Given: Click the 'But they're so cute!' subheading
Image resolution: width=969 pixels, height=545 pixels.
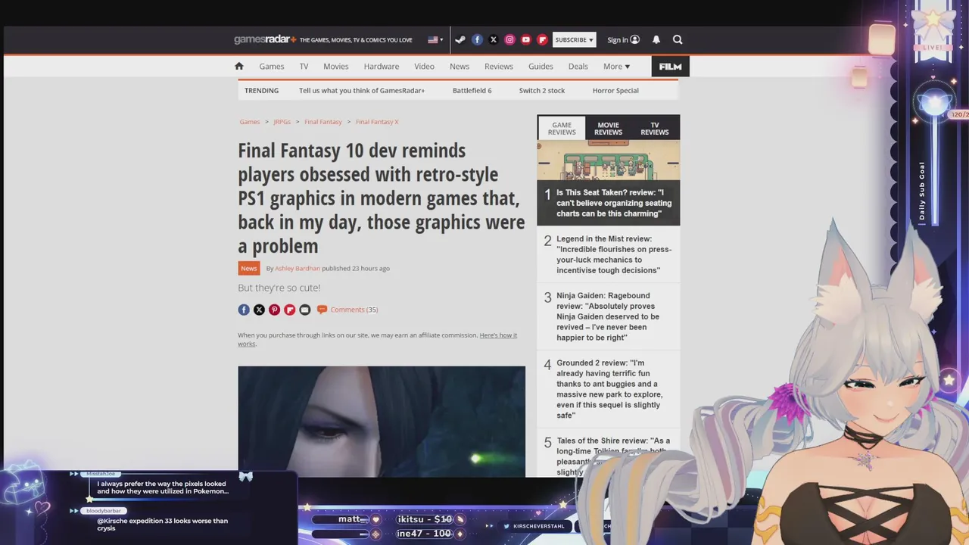Looking at the screenshot, I should click(279, 288).
